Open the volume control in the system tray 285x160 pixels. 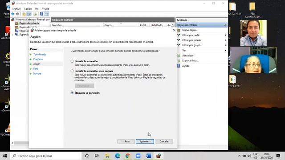[x=249, y=156]
